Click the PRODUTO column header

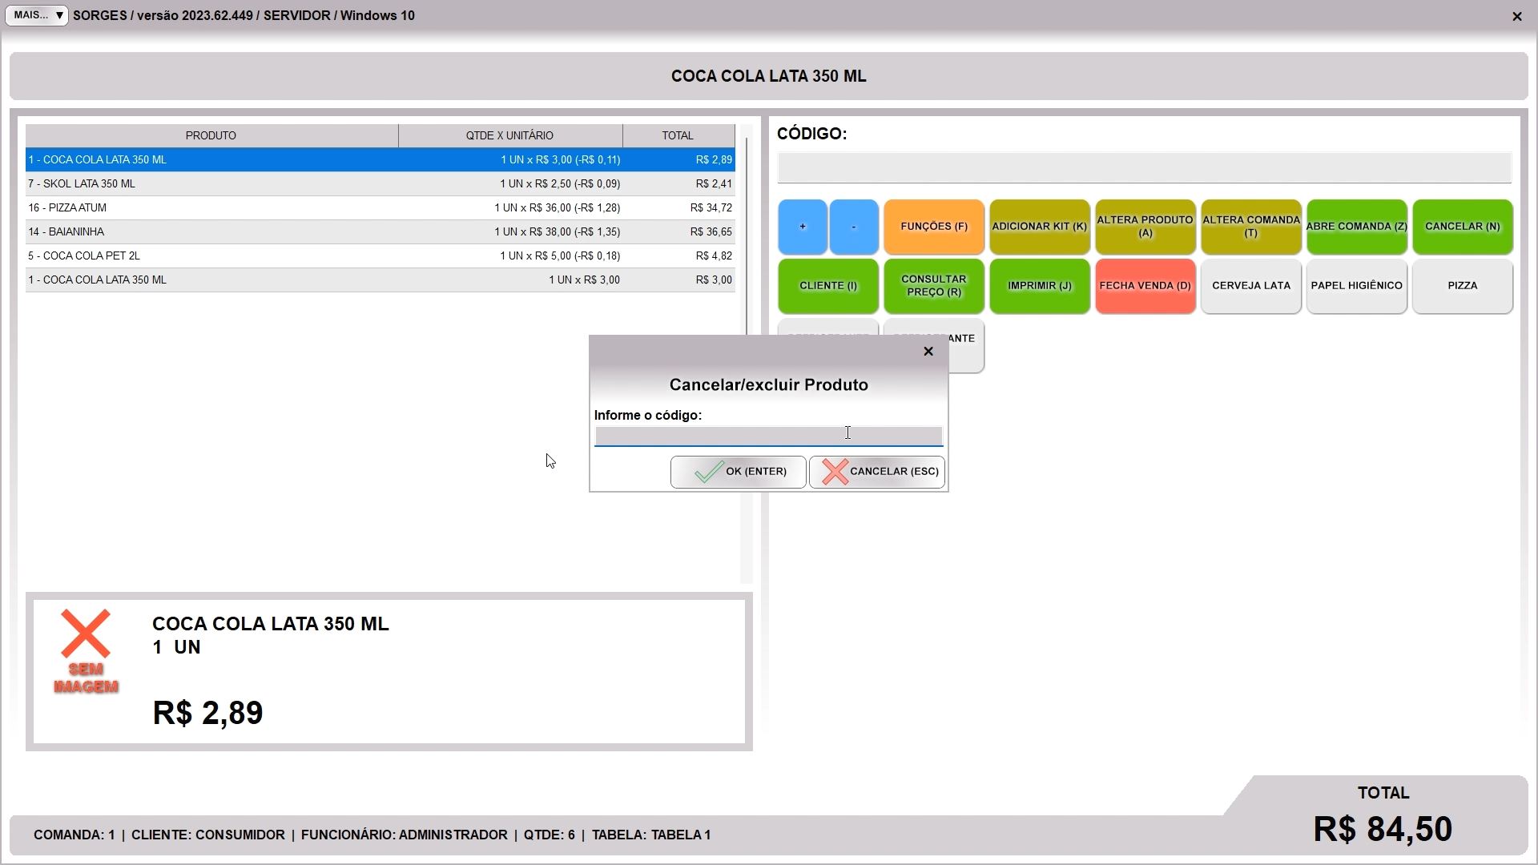pyautogui.click(x=211, y=135)
